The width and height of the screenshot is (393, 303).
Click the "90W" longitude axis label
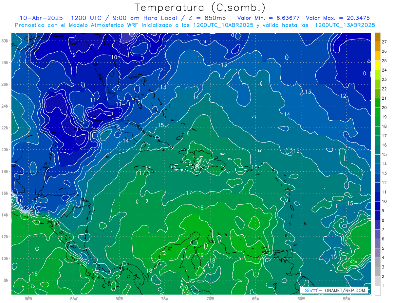[x=28, y=299]
